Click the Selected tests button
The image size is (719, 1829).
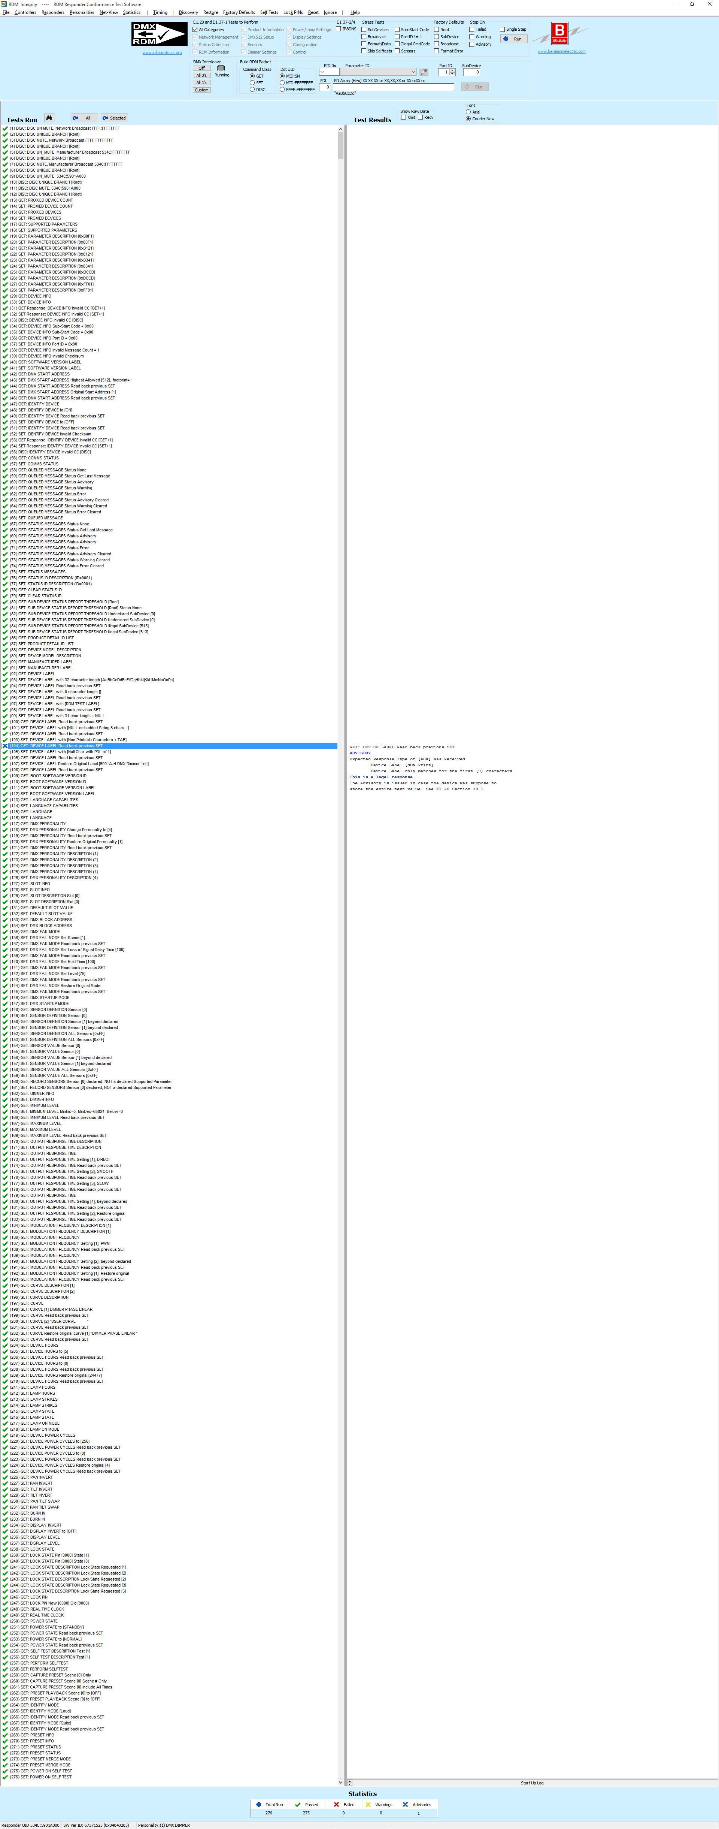pos(113,118)
